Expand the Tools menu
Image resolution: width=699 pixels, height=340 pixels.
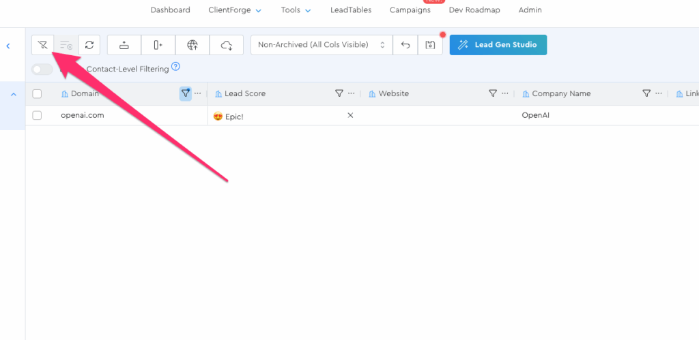[x=296, y=10]
